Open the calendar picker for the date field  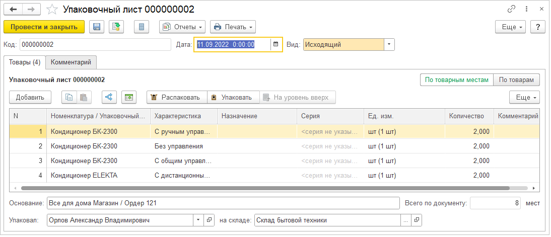[x=275, y=44]
